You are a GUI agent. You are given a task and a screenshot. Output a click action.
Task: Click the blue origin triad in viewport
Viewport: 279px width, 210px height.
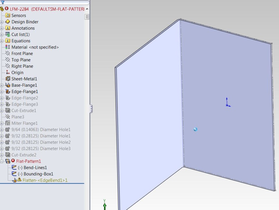click(x=228, y=102)
